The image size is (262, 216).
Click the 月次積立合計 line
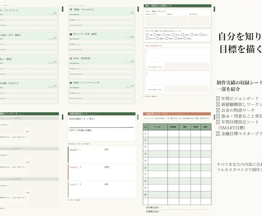pyautogui.click(x=153, y=207)
